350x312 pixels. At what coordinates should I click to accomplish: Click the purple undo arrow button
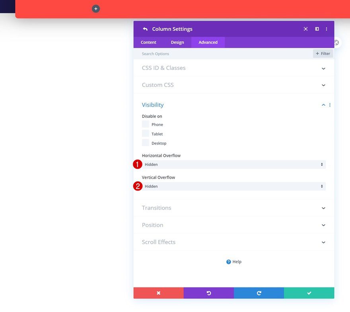coord(208,293)
